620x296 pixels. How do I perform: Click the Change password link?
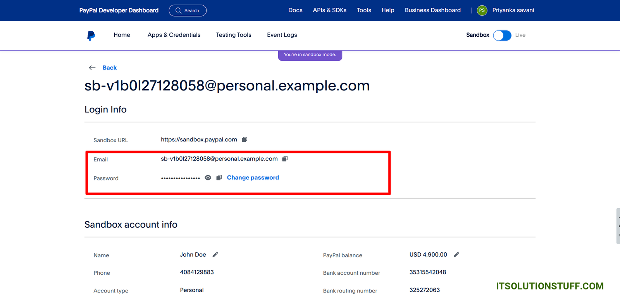pyautogui.click(x=253, y=178)
